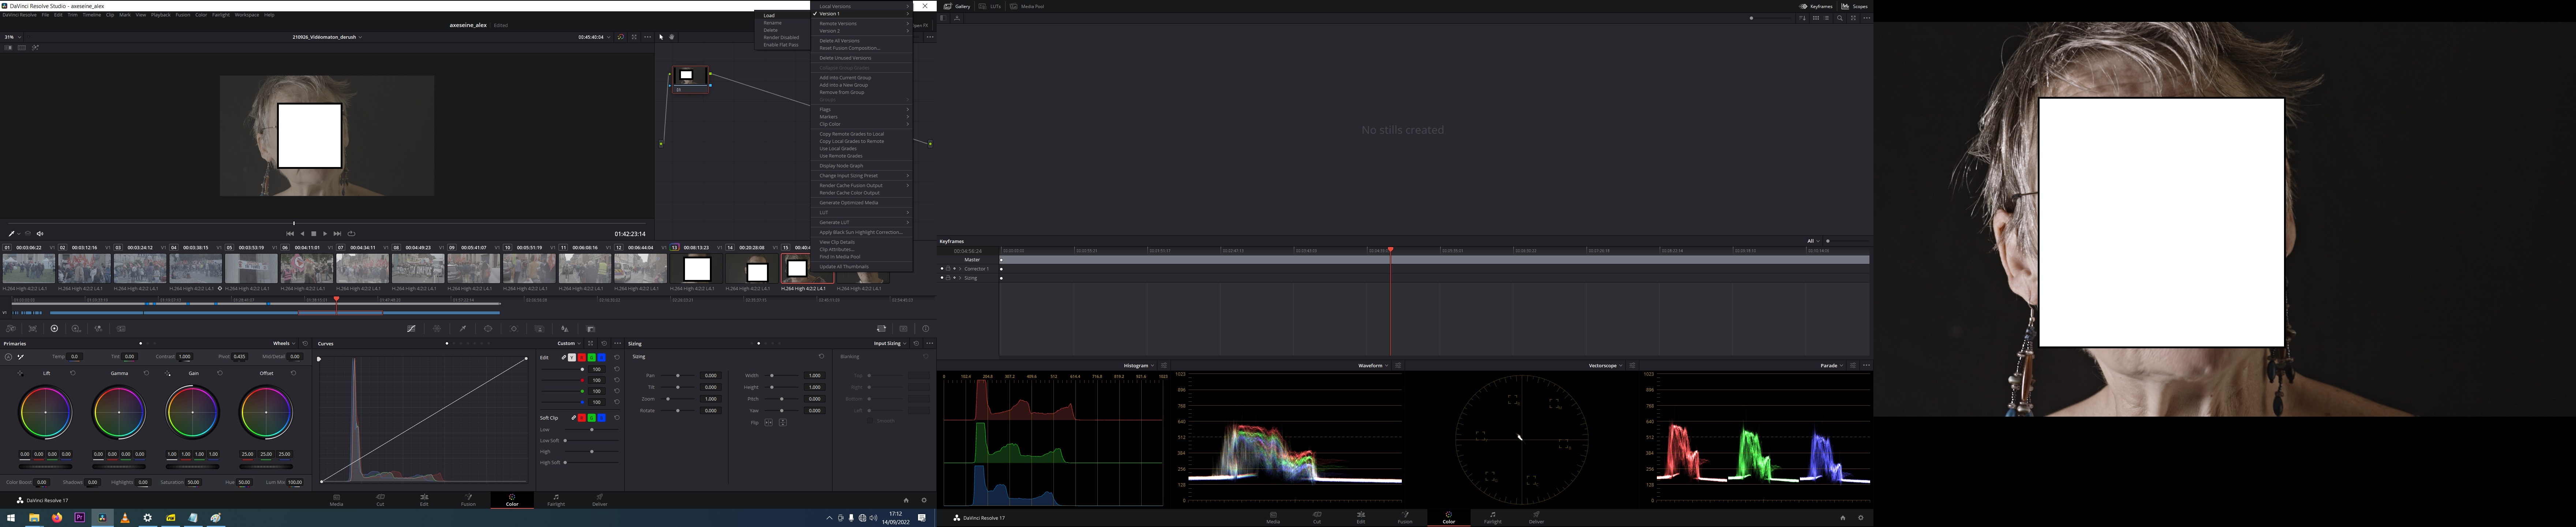This screenshot has width=2576, height=527.
Task: Open the Playback menu
Action: (161, 15)
